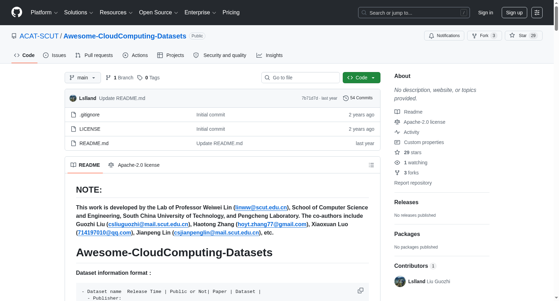Open the README.md file
The width and height of the screenshot is (559, 301).
94,143
